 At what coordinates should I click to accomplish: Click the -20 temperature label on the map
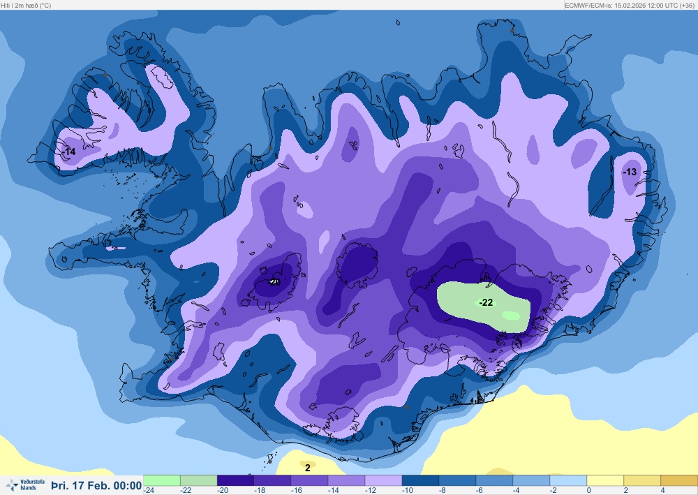pos(274,282)
